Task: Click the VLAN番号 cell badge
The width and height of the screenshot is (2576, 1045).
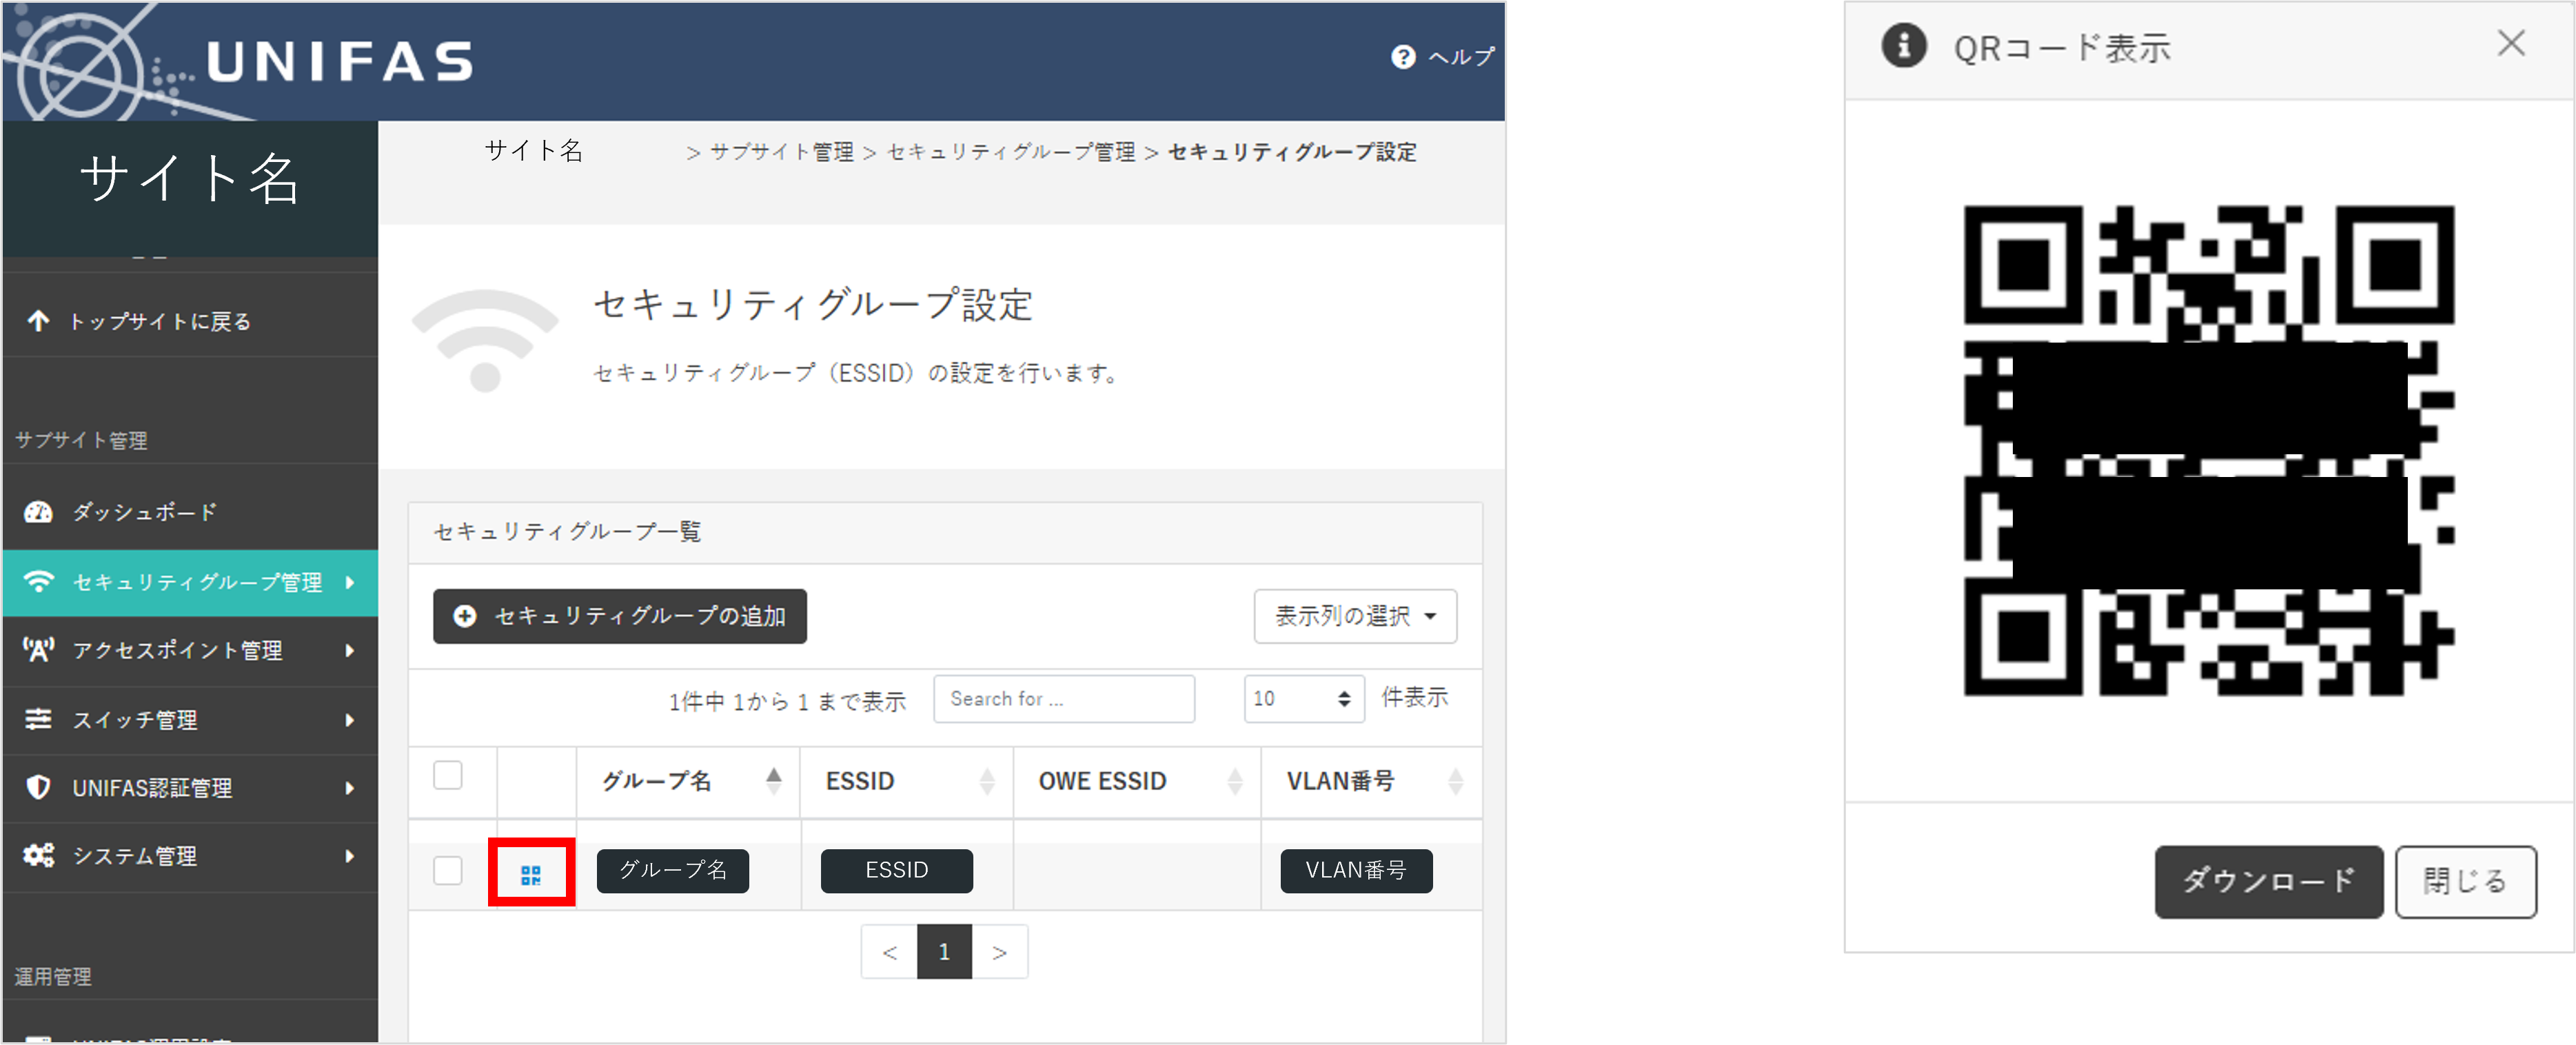Action: [1356, 870]
